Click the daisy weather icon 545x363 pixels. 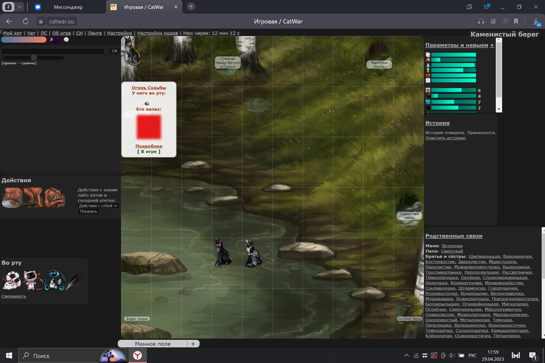[x=66, y=40]
